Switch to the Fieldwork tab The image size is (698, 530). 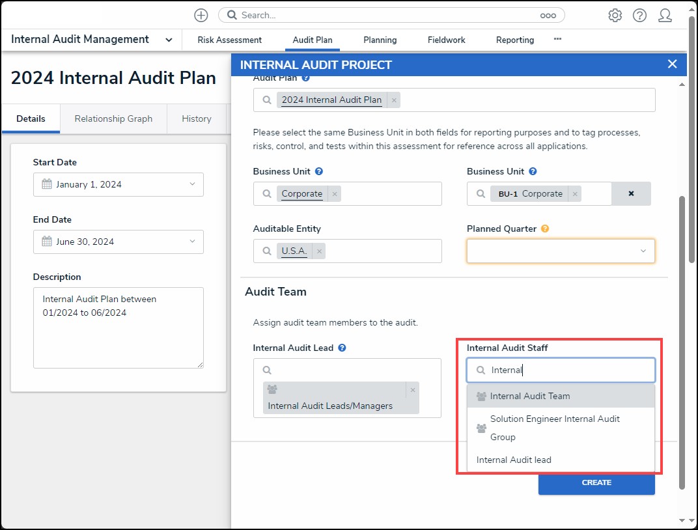point(446,40)
